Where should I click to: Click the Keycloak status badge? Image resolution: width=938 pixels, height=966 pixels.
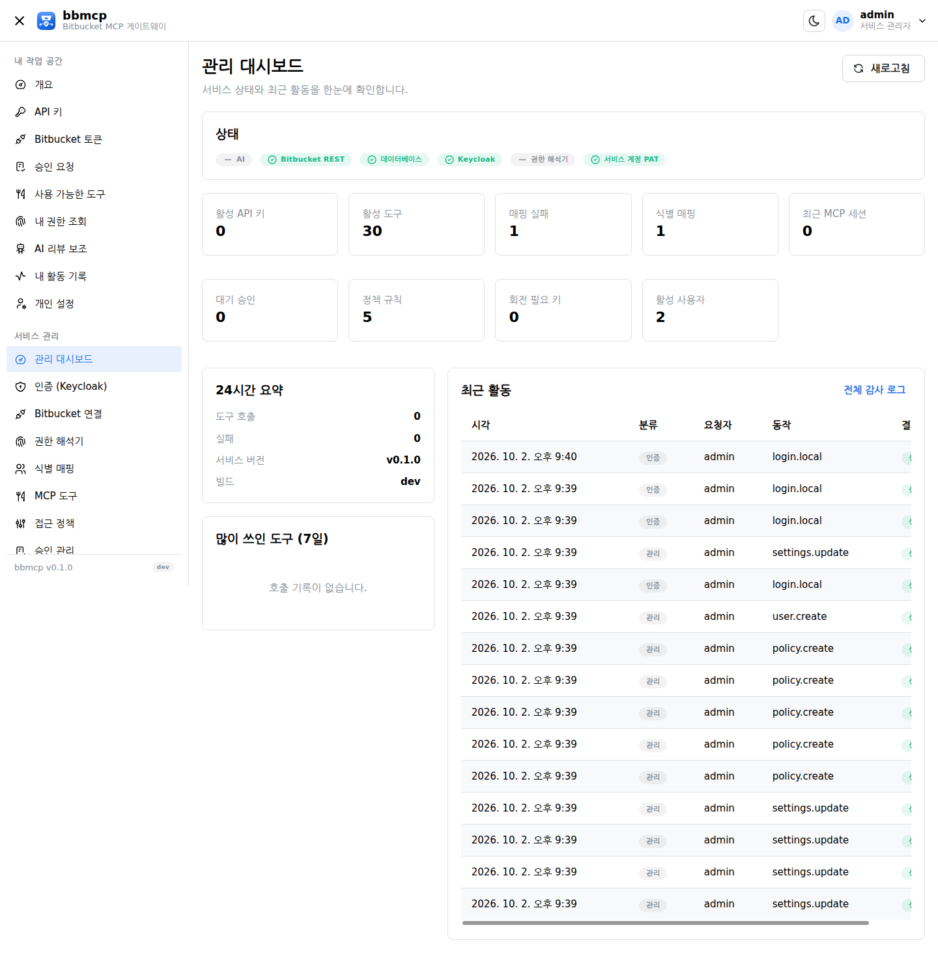[x=470, y=160]
